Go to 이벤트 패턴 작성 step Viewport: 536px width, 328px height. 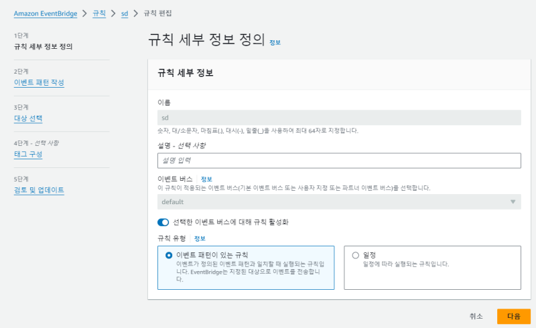coord(39,82)
